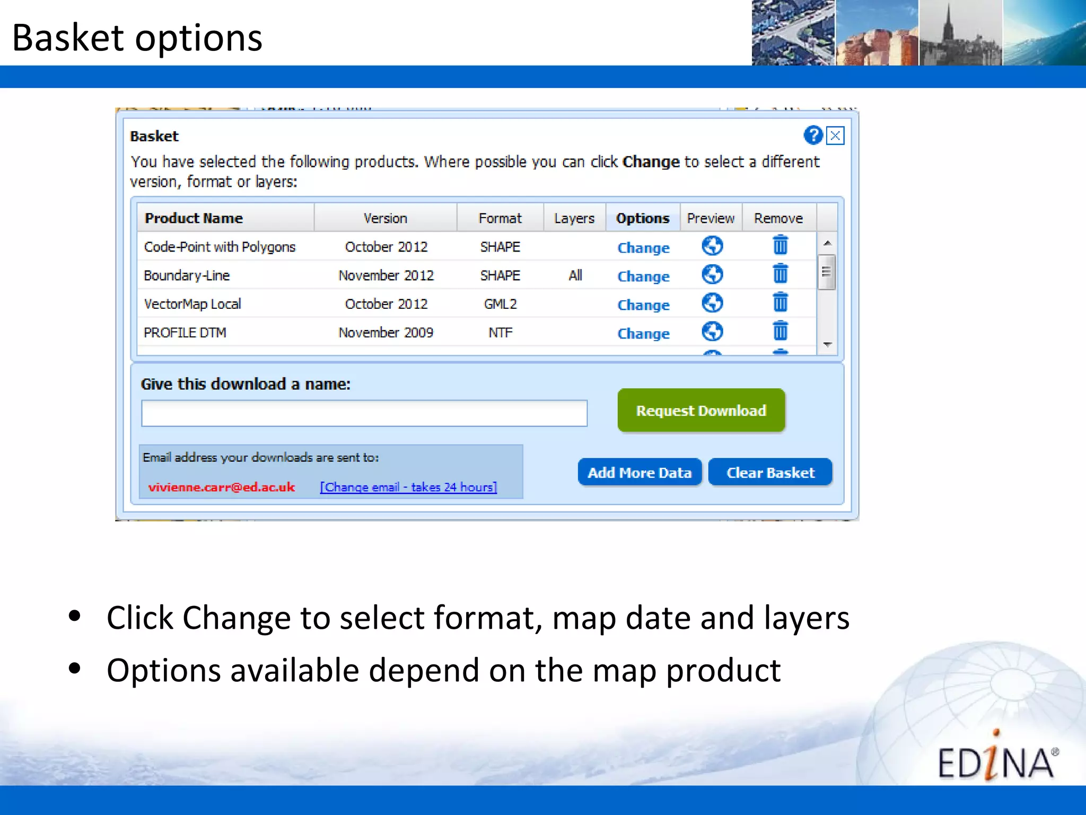
Task: Preview PROFILE DTM product
Action: tap(712, 332)
